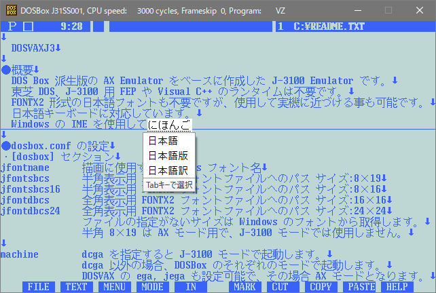Image resolution: width=436 pixels, height=293 pixels.
Task: Click the window number 1 in status bar
Action: [280, 26]
